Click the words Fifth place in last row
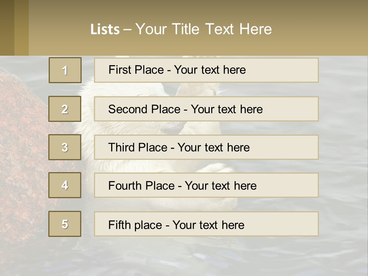Screen dimensions: 368x276 (x=134, y=225)
